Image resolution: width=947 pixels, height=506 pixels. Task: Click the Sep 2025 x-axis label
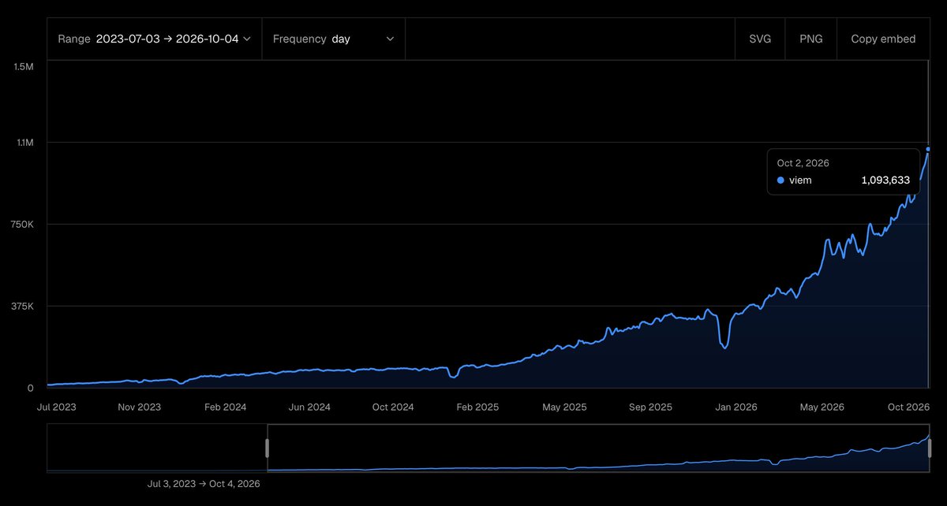click(650, 407)
